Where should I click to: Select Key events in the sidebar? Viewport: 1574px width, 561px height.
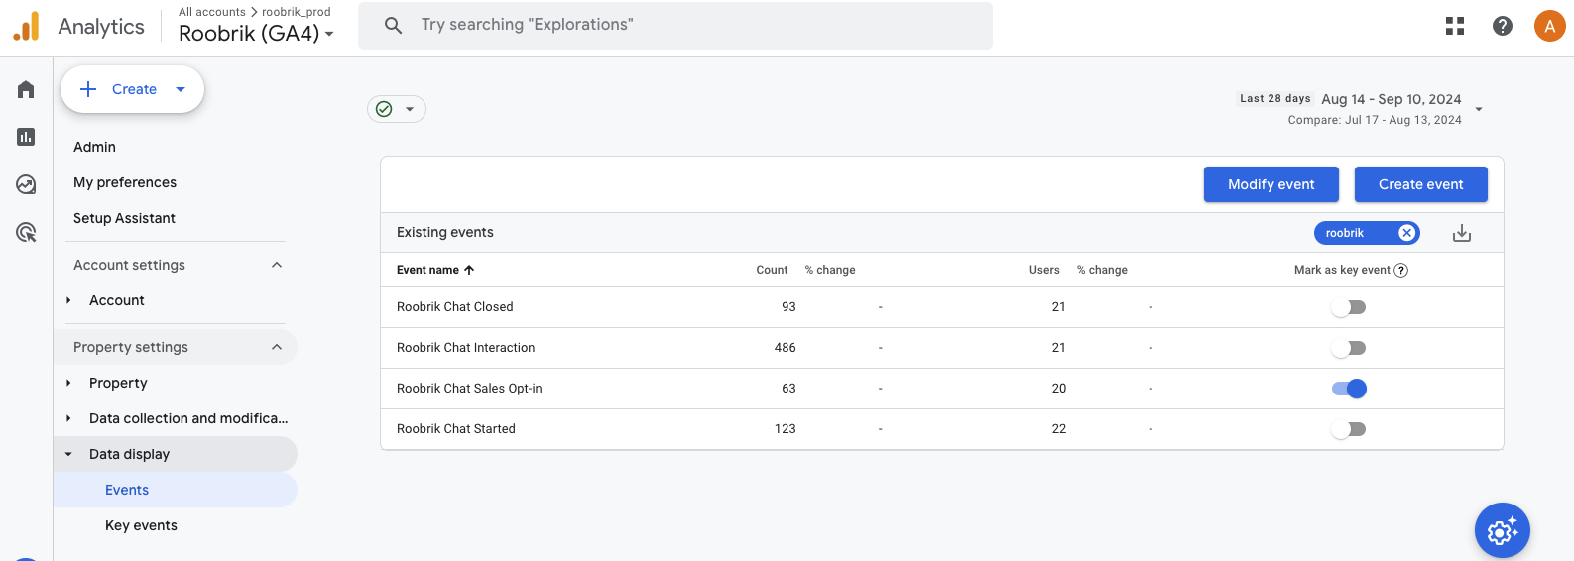tap(141, 525)
